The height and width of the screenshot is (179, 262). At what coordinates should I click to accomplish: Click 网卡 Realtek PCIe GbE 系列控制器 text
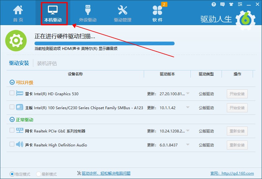coord(55,131)
